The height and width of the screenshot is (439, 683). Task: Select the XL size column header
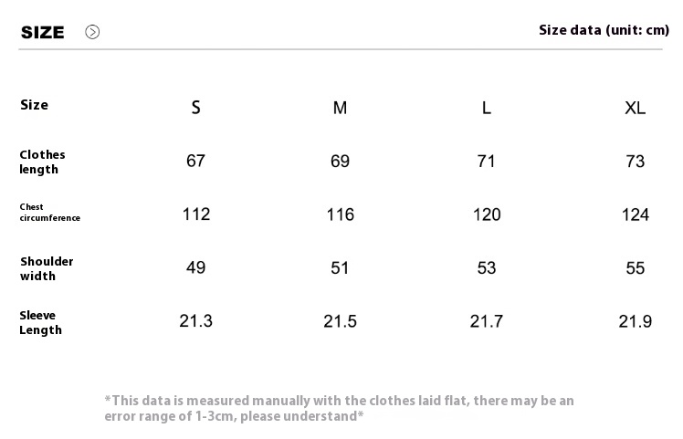pos(636,108)
